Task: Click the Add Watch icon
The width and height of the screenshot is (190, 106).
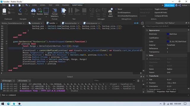Action: [x=110, y=11]
